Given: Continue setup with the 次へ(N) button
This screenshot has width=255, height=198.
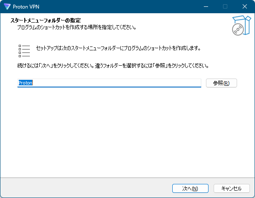Looking at the screenshot, I should click(x=190, y=189).
